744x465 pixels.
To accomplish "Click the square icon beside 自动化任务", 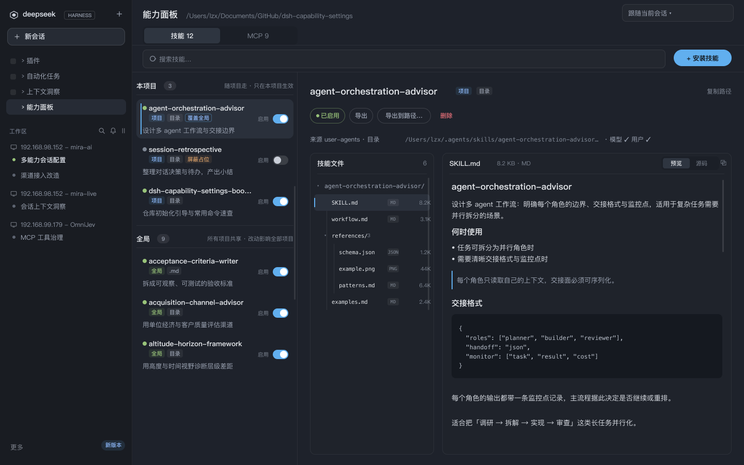I will coord(13,76).
